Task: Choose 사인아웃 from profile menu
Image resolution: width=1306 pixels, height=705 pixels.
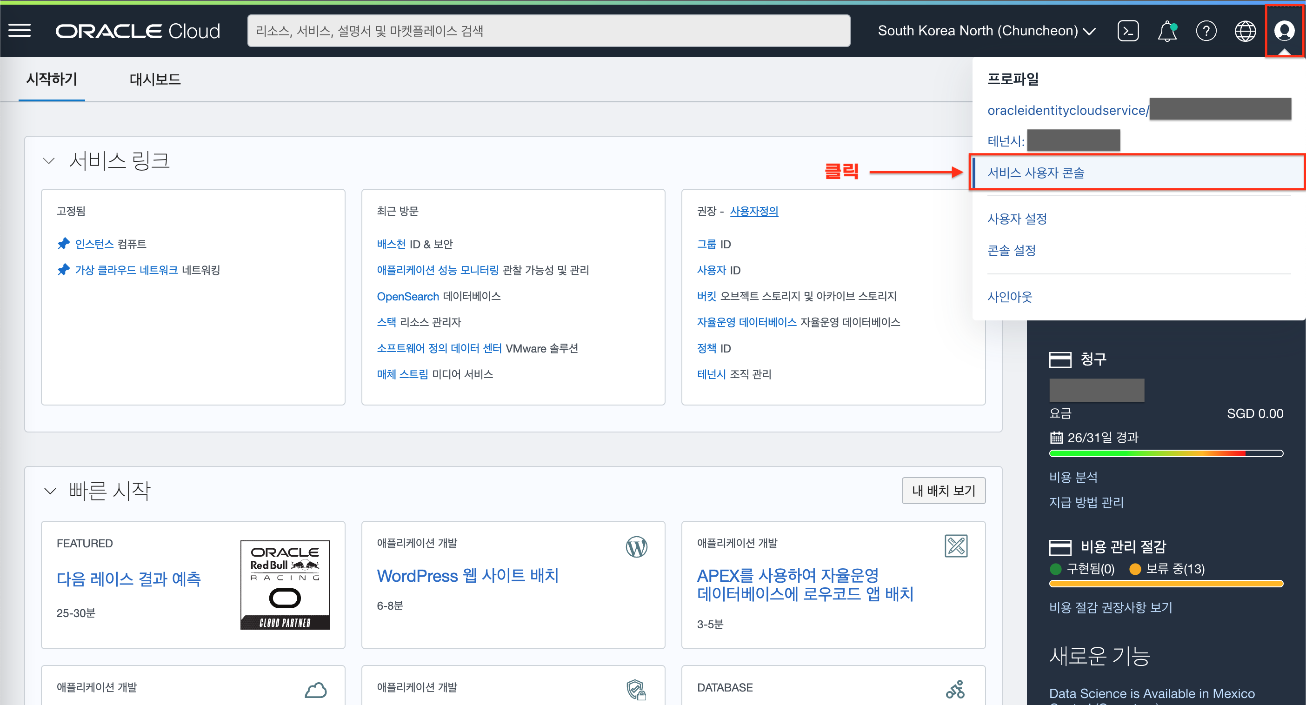Action: [x=1009, y=297]
